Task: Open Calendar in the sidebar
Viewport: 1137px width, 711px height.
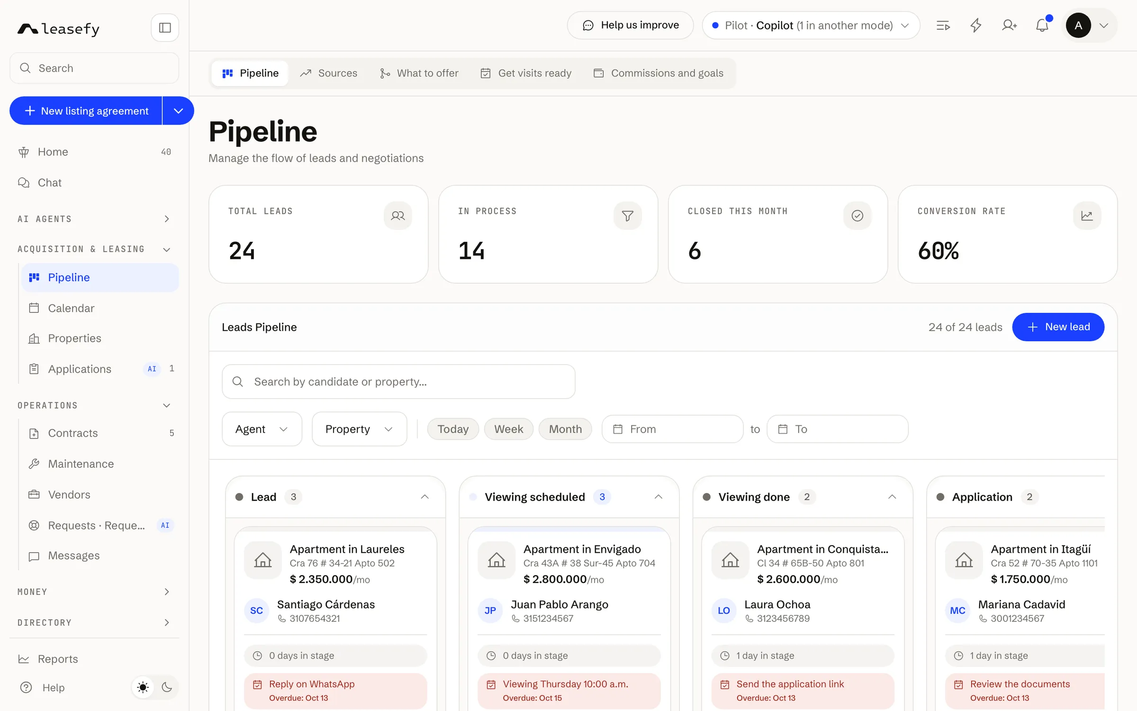Action: pyautogui.click(x=100, y=308)
